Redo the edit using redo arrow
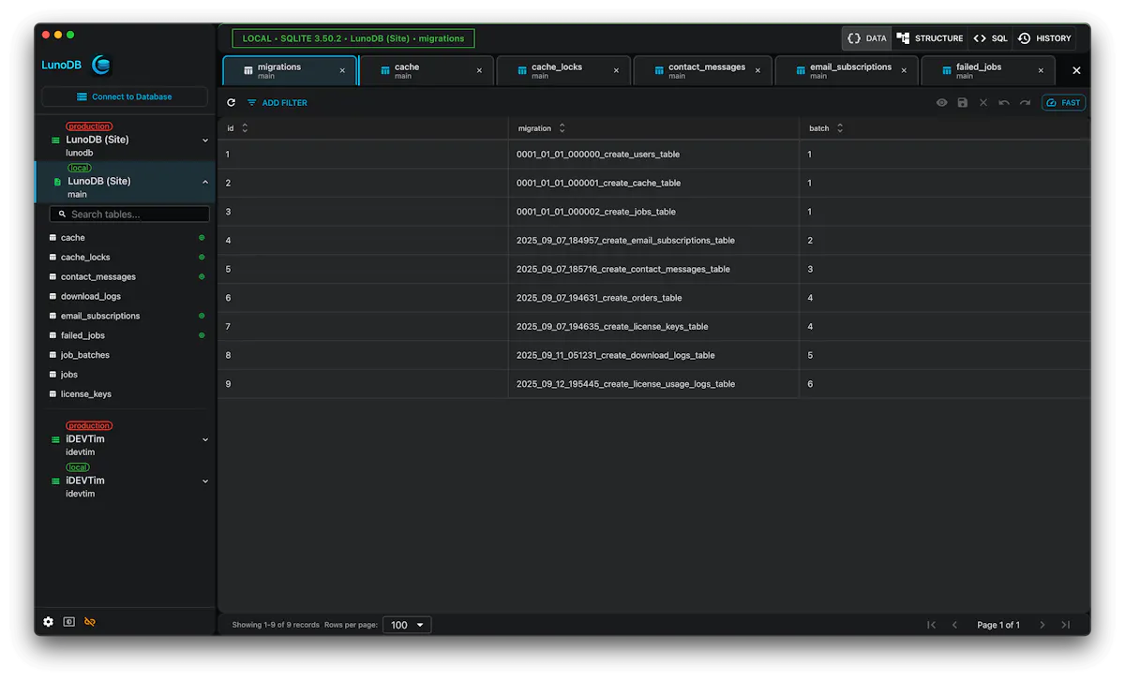Image resolution: width=1125 pixels, height=681 pixels. coord(1025,103)
